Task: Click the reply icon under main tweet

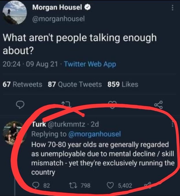Action: coord(20,105)
